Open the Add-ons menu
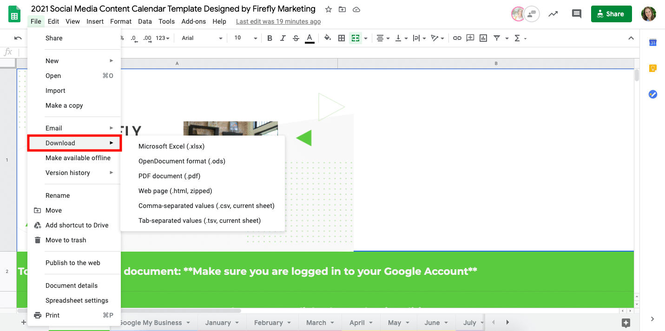 pyautogui.click(x=194, y=21)
